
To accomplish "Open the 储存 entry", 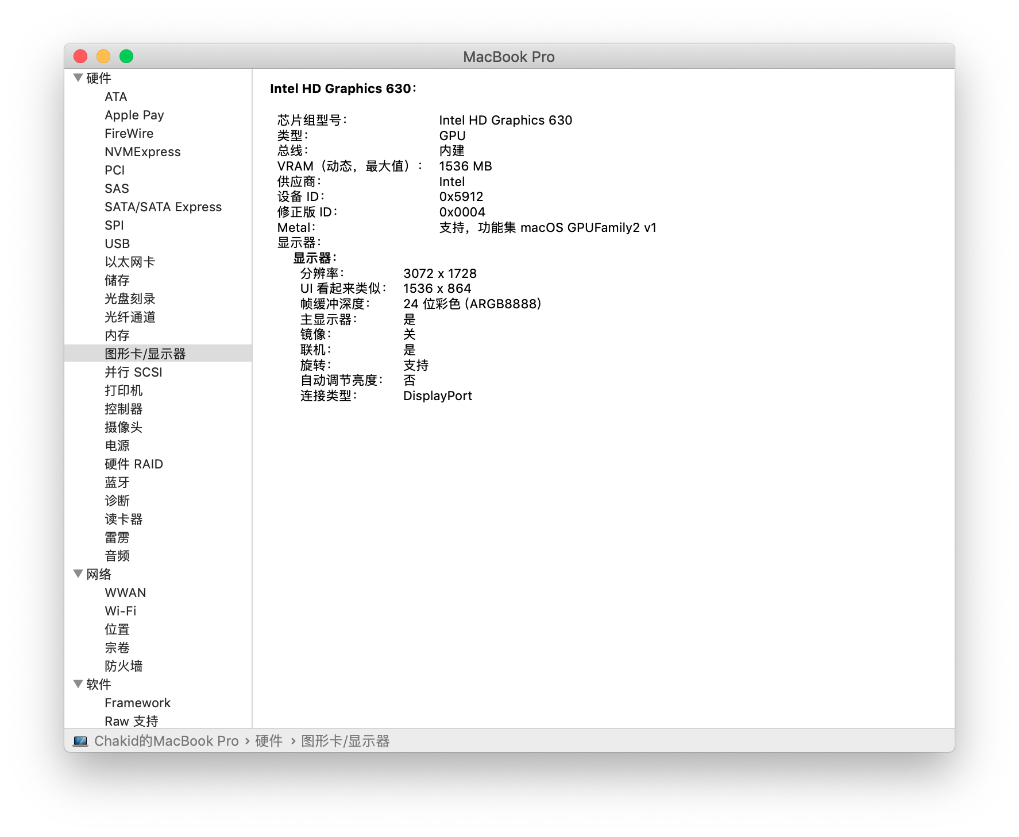I will (117, 280).
